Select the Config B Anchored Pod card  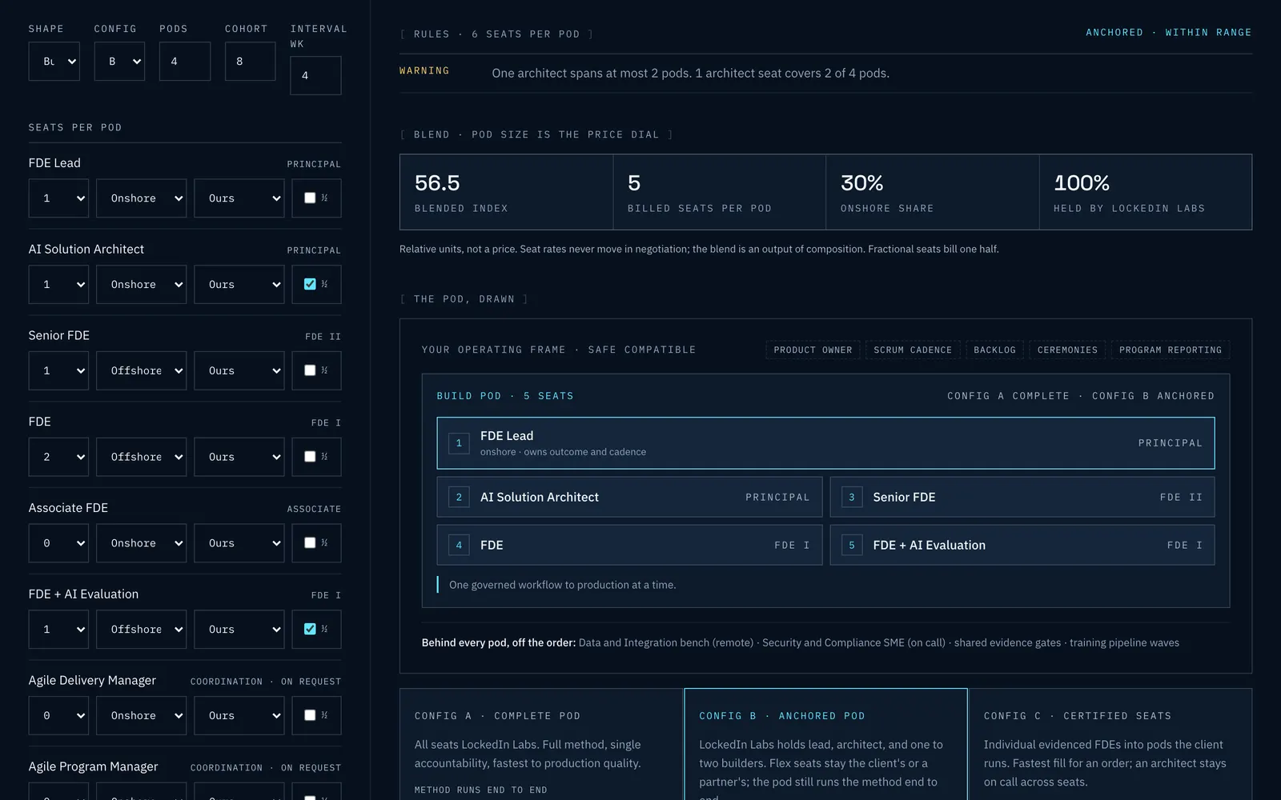pyautogui.click(x=825, y=744)
